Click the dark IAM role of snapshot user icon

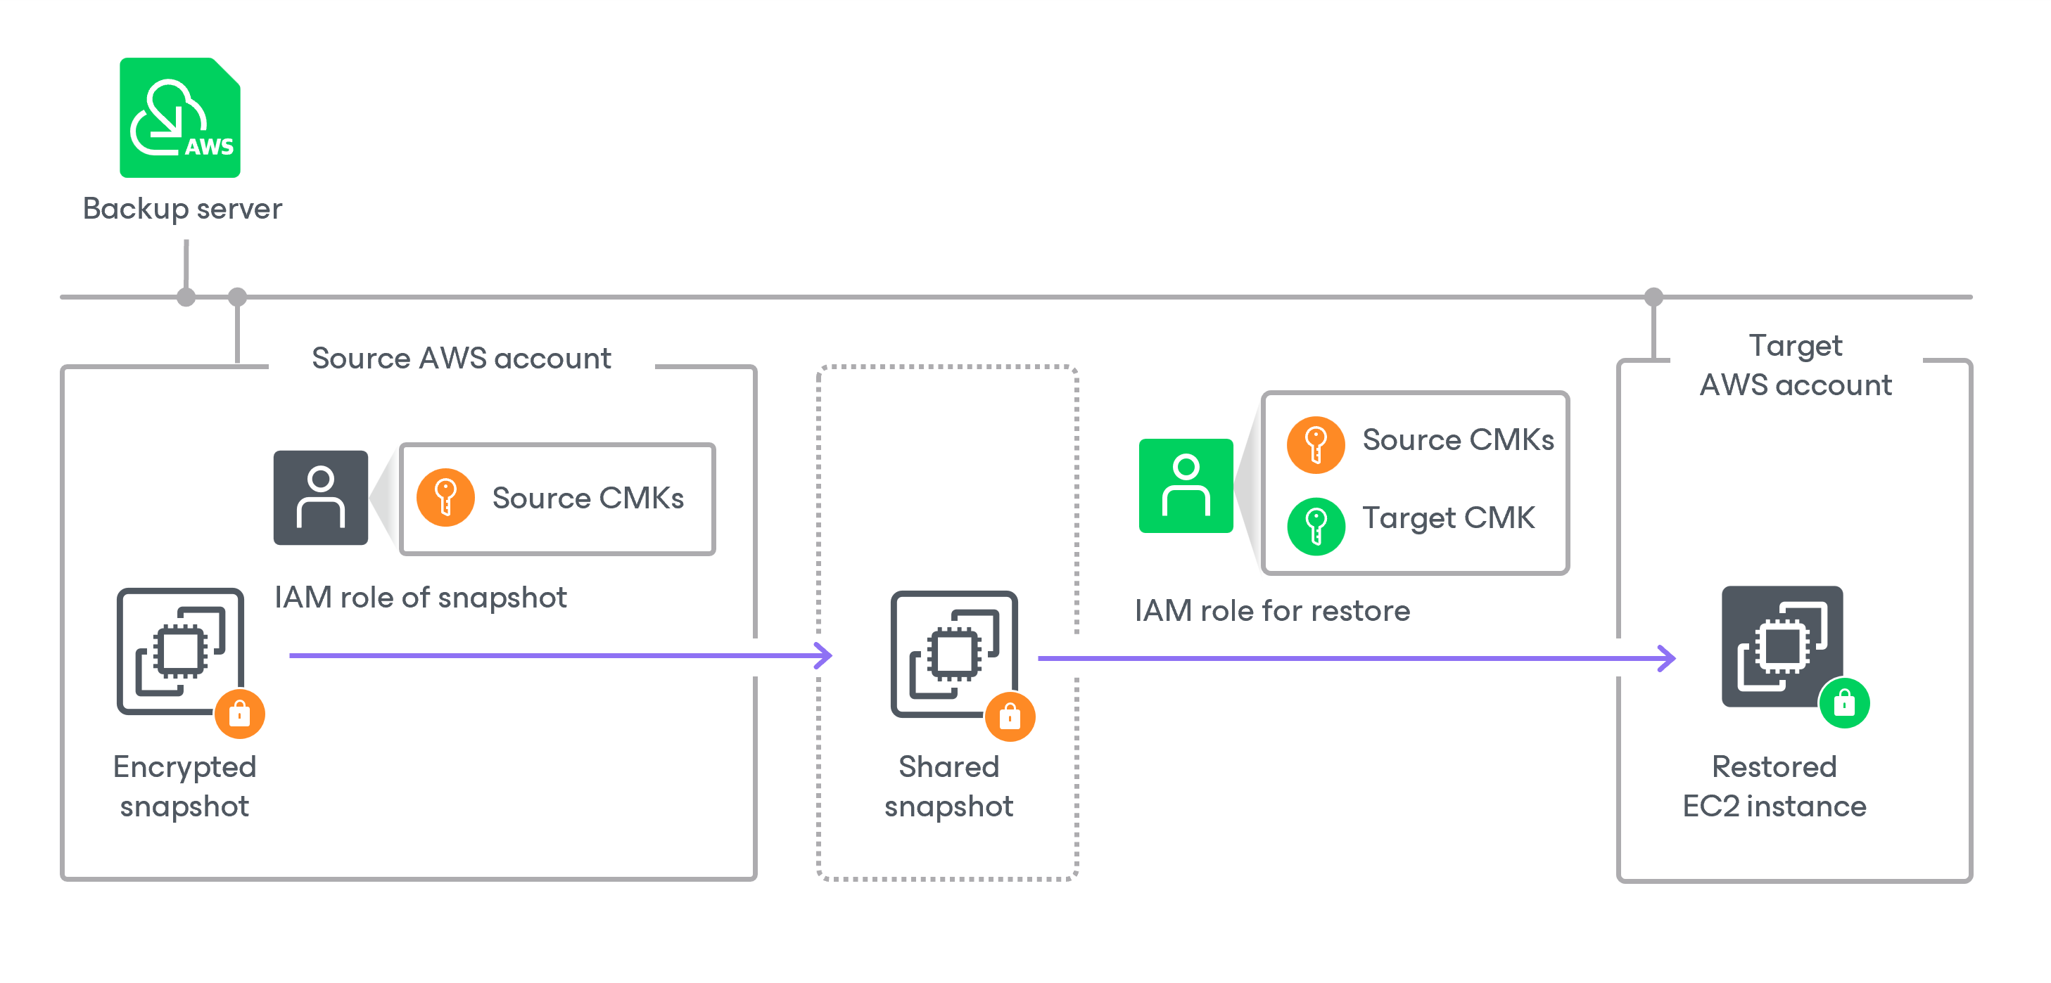tap(320, 497)
